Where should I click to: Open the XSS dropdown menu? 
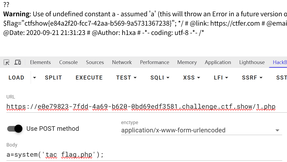[192, 78]
